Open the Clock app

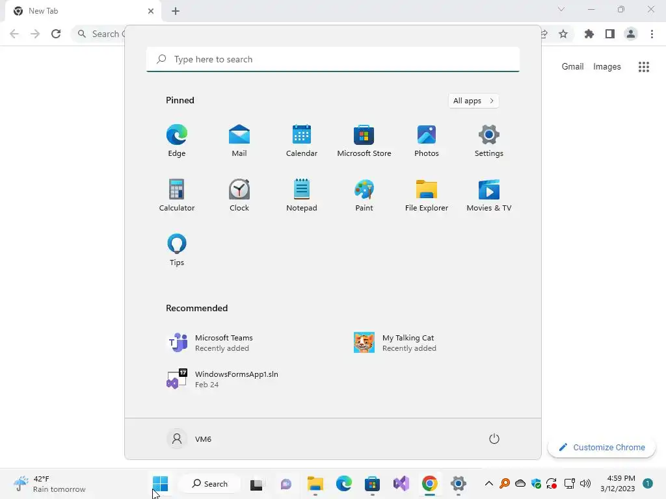point(239,195)
